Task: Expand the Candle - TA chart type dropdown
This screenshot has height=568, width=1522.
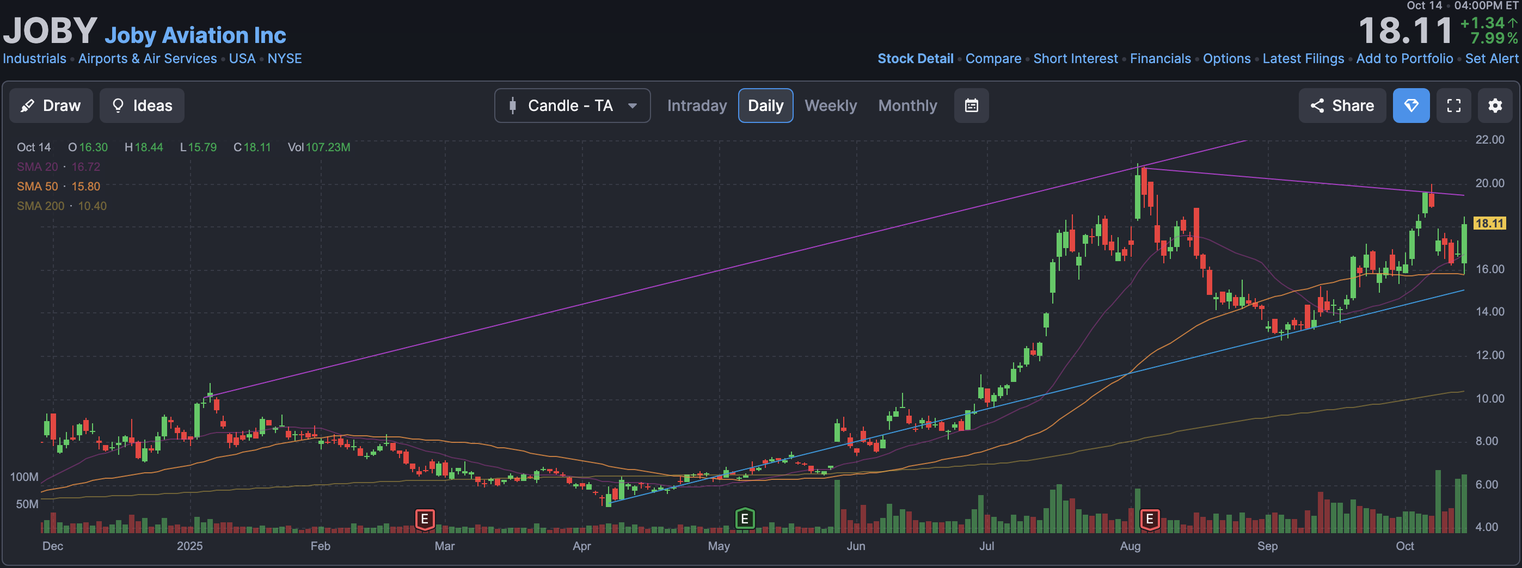Action: (x=572, y=106)
